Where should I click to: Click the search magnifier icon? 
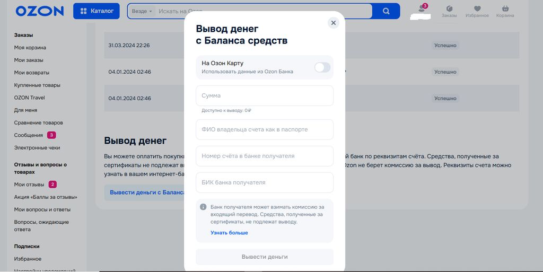[x=386, y=11]
